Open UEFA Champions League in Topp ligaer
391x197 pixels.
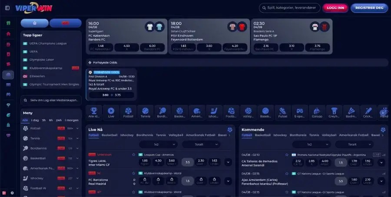tap(48, 43)
